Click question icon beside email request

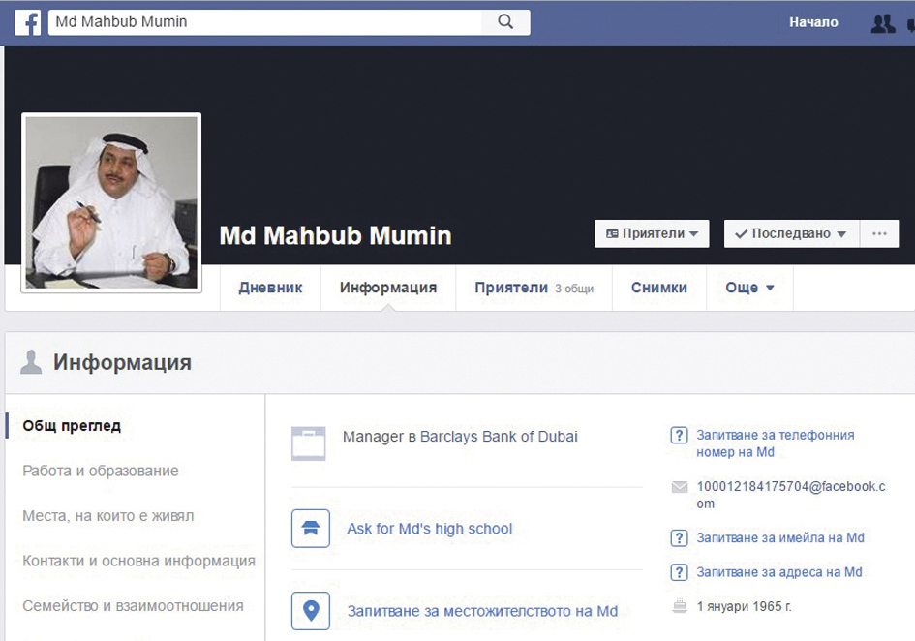pyautogui.click(x=679, y=537)
